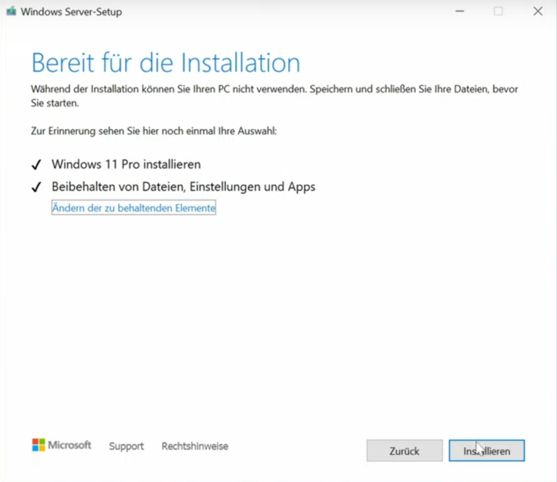Viewport: 557px width, 482px height.
Task: Click the empty area of the title bar
Action: coord(282,12)
